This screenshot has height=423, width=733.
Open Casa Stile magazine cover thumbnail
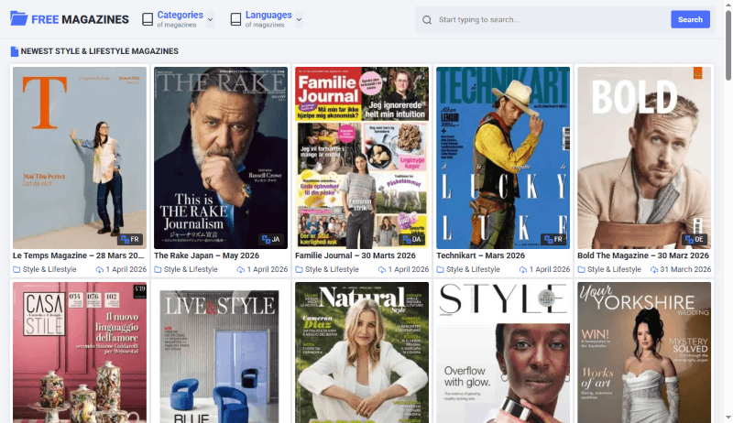click(x=80, y=352)
